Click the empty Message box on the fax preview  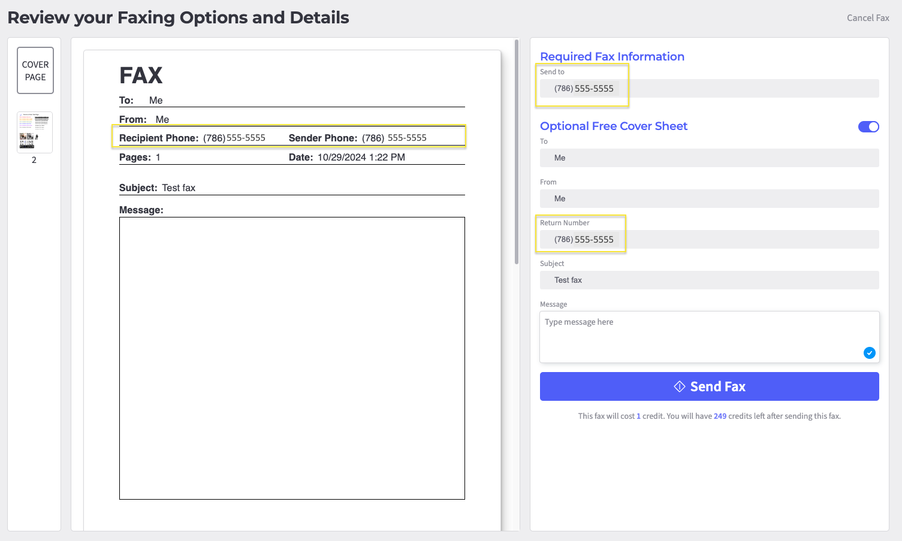[292, 358]
